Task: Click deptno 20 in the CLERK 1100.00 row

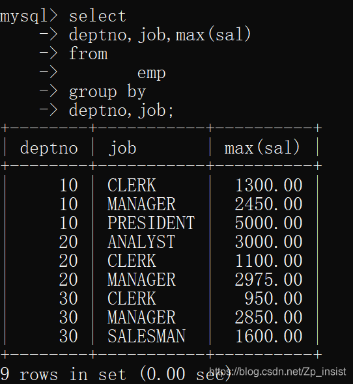Action: [x=68, y=260]
